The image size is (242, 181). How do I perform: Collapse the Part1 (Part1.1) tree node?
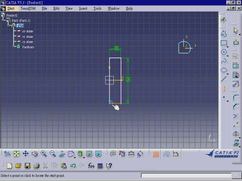coord(8,21)
